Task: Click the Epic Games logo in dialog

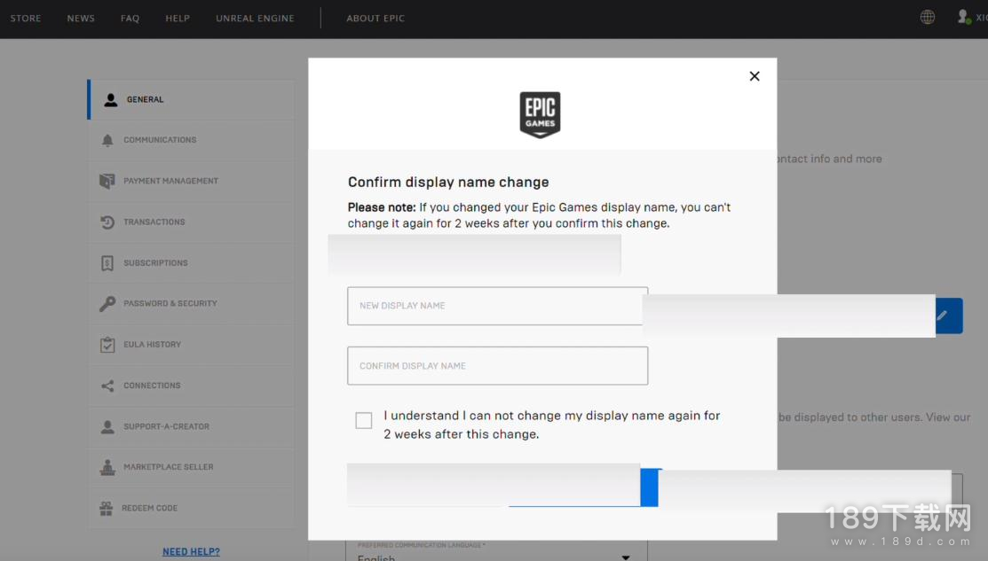Action: coord(540,114)
